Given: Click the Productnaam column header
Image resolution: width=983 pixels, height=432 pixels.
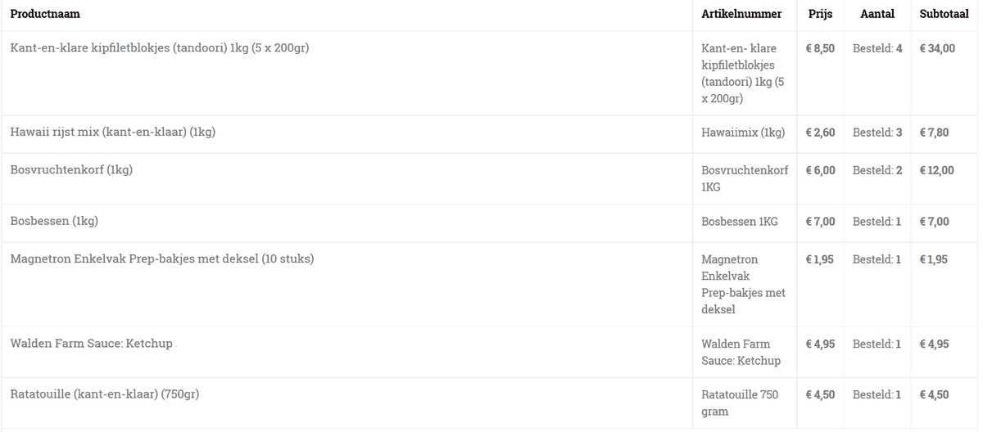Looking at the screenshot, I should (x=45, y=14).
